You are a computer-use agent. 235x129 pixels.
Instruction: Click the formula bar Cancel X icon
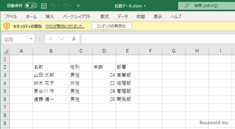[50, 39]
